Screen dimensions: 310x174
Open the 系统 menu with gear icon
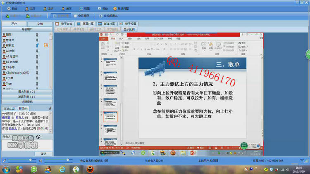point(12,9)
